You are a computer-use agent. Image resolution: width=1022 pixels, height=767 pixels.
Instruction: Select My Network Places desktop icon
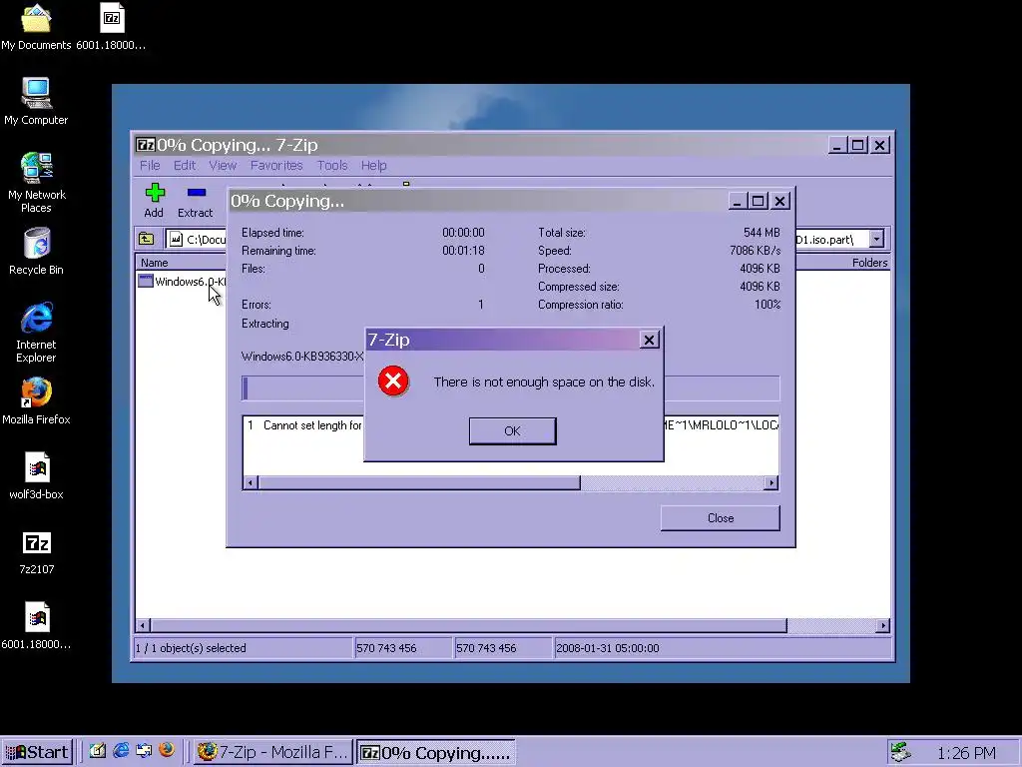pyautogui.click(x=36, y=183)
